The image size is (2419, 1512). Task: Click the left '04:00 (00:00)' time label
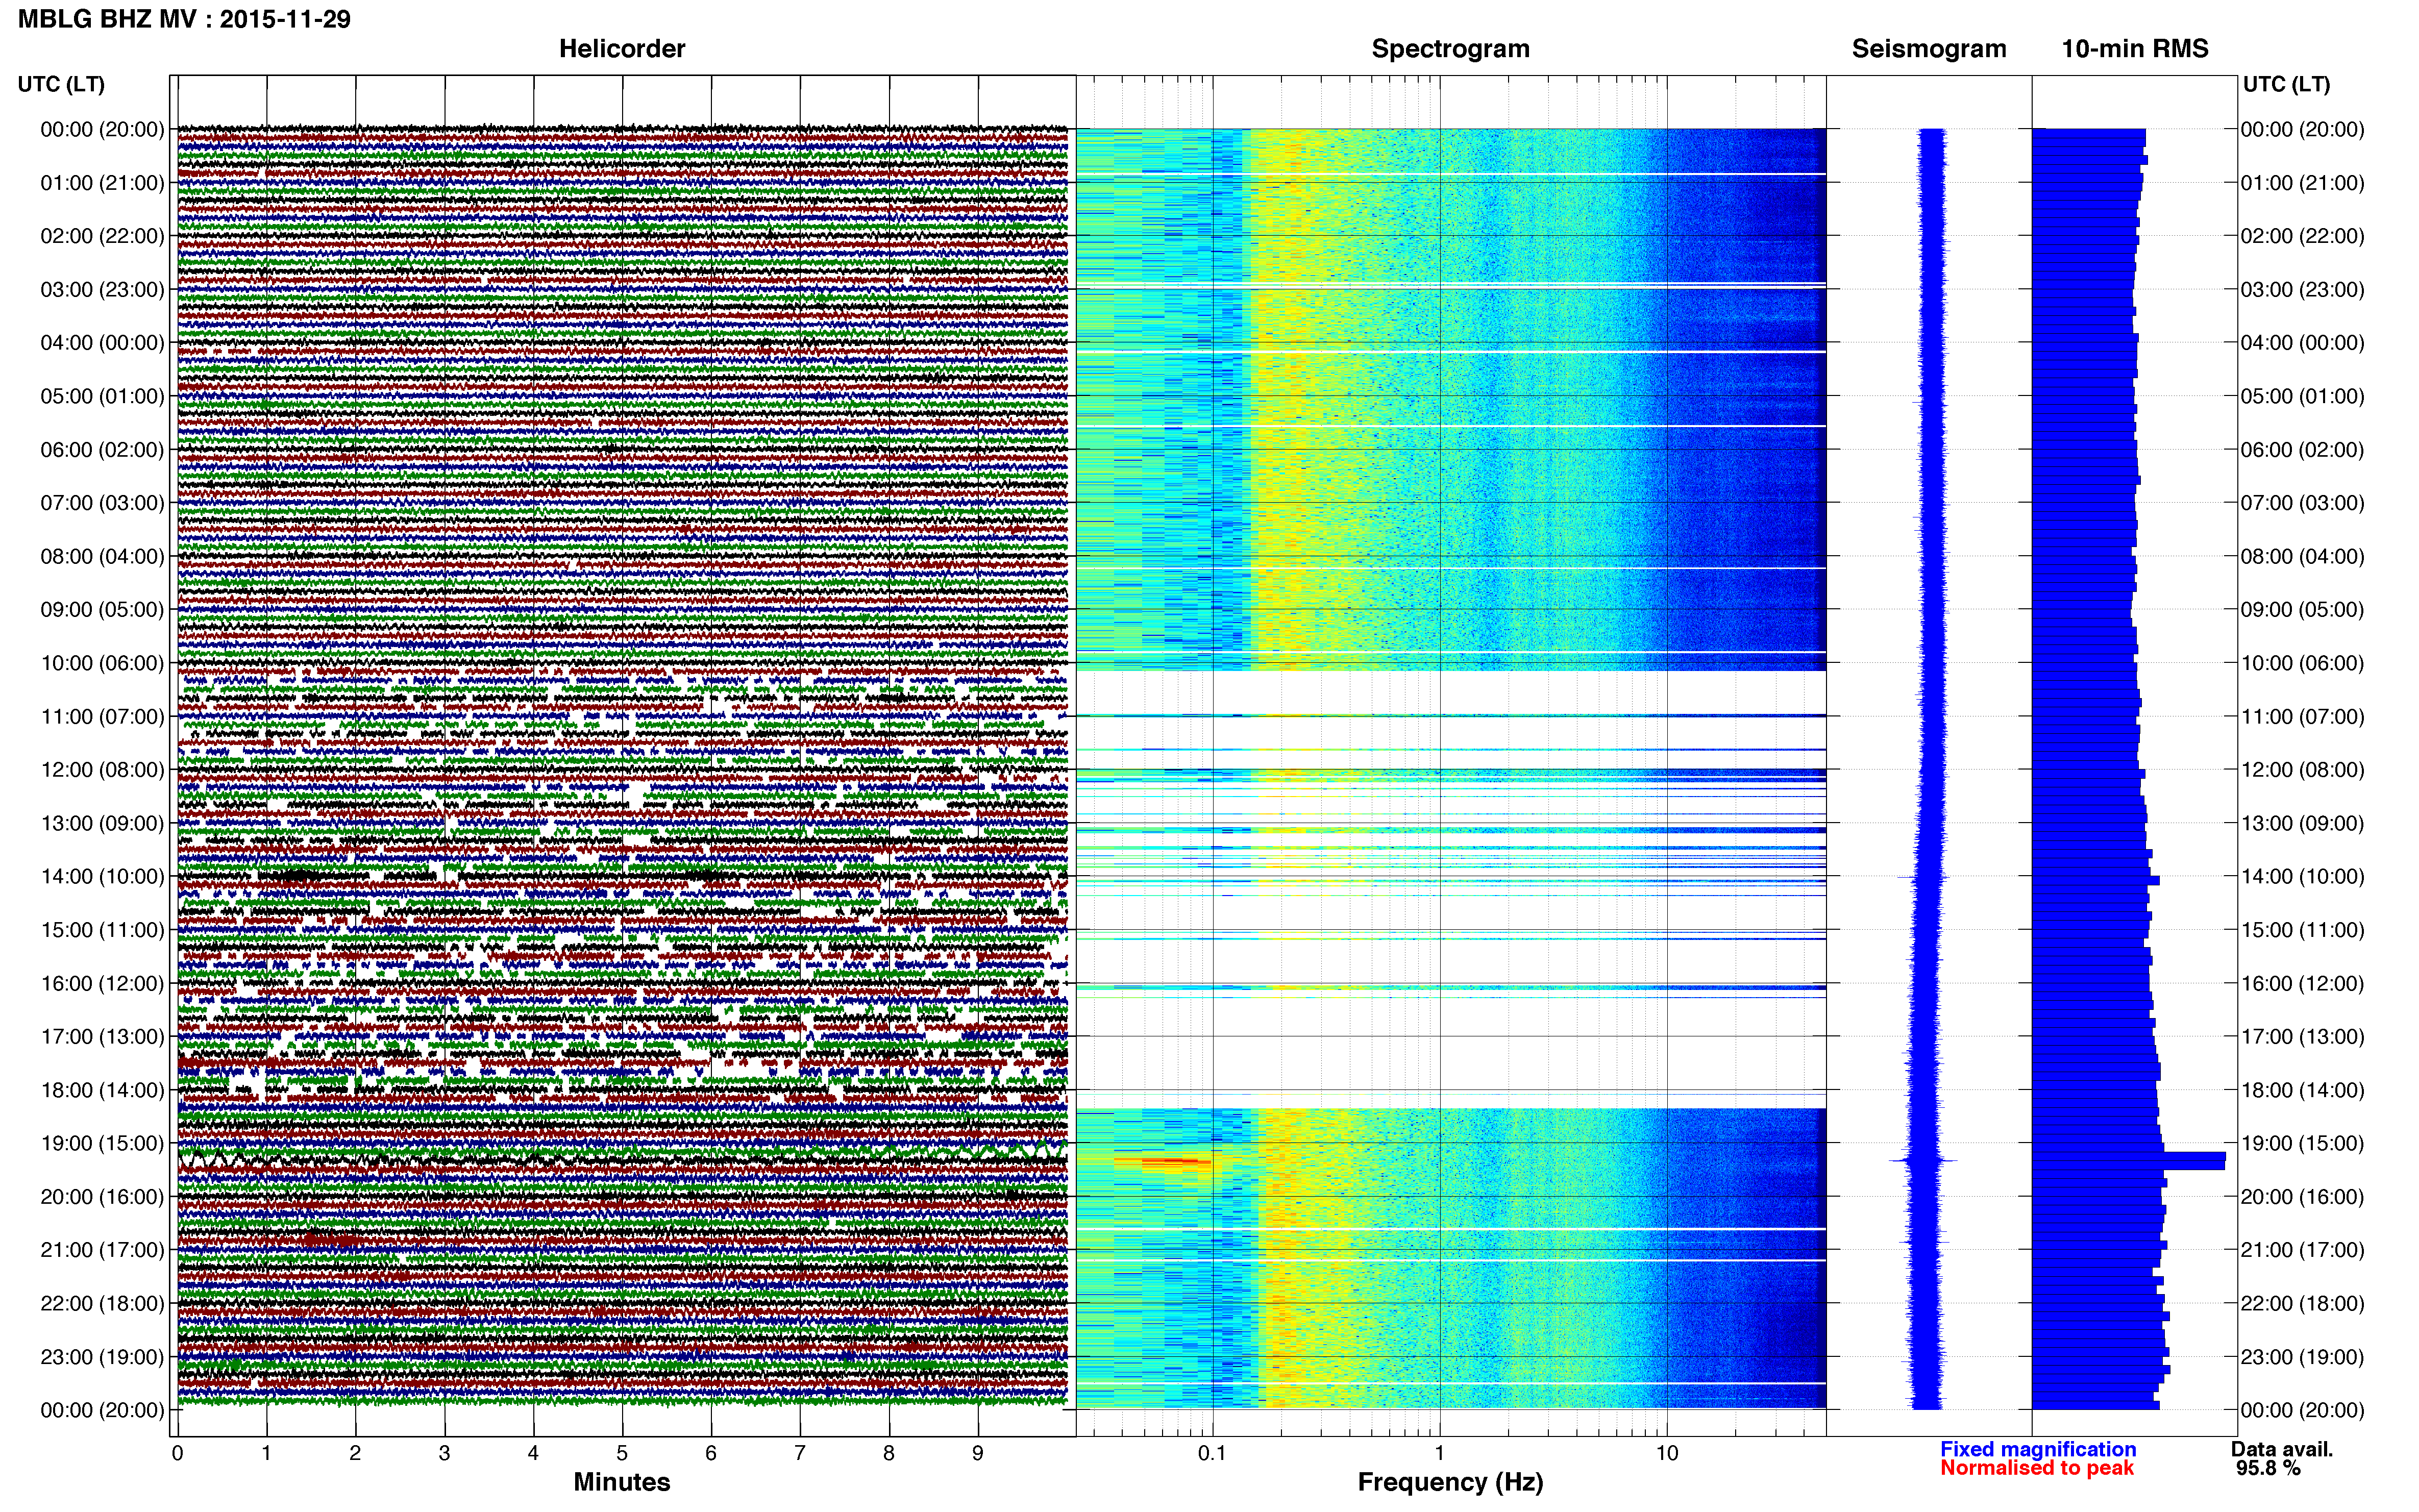102,343
